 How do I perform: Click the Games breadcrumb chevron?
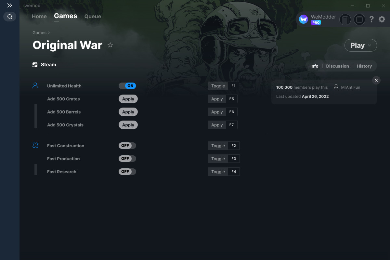pyautogui.click(x=49, y=33)
